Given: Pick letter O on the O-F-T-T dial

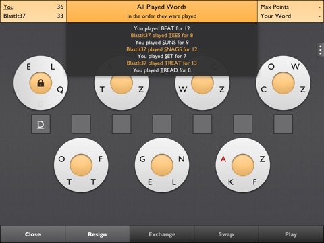Looking at the screenshot, I should [x=61, y=159].
